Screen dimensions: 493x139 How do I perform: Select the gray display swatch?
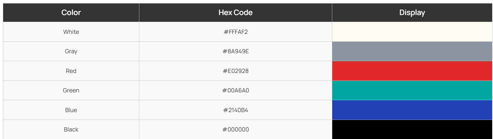click(412, 51)
